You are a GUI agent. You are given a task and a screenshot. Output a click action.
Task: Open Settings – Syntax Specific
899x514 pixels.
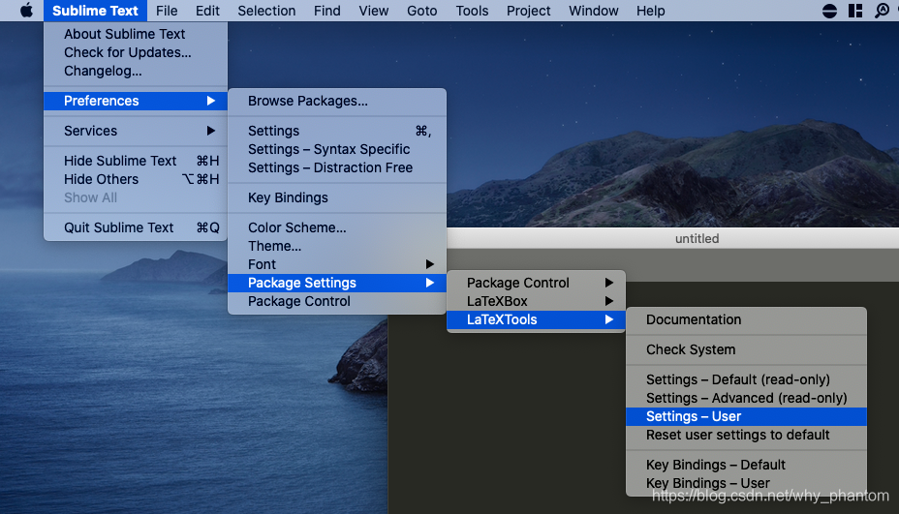[337, 149]
